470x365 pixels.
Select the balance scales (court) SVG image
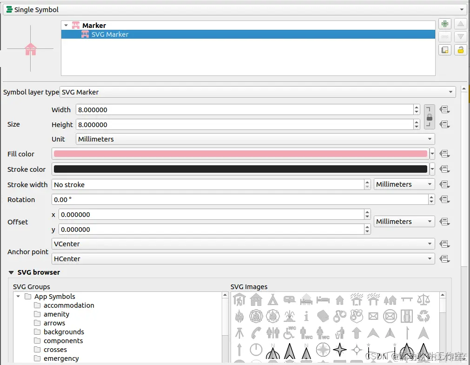pyautogui.click(x=424, y=299)
